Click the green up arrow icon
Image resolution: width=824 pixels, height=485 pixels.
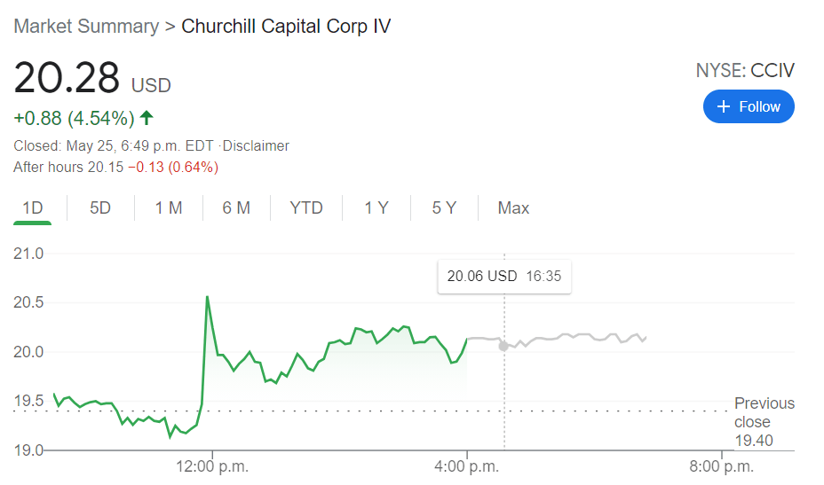[147, 117]
